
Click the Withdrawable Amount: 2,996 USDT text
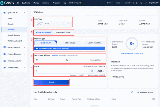click(94, 66)
